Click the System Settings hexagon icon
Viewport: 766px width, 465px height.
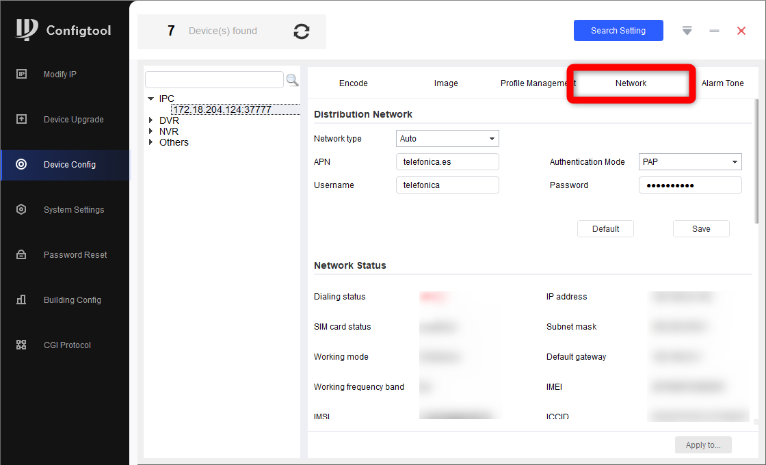[x=21, y=209]
